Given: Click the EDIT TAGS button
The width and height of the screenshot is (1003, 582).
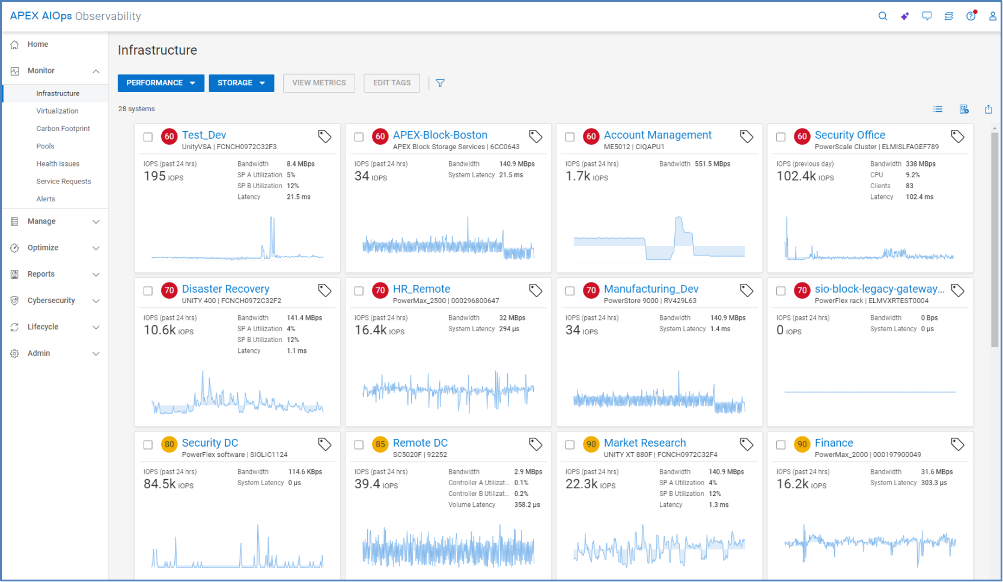Looking at the screenshot, I should point(392,83).
